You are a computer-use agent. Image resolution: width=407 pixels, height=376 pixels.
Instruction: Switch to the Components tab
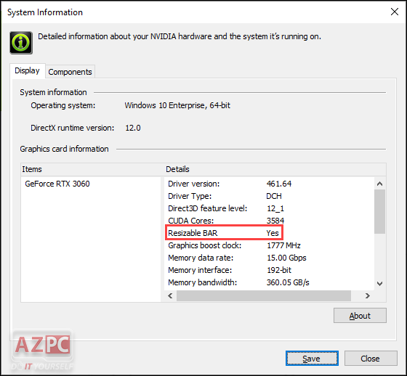click(70, 72)
